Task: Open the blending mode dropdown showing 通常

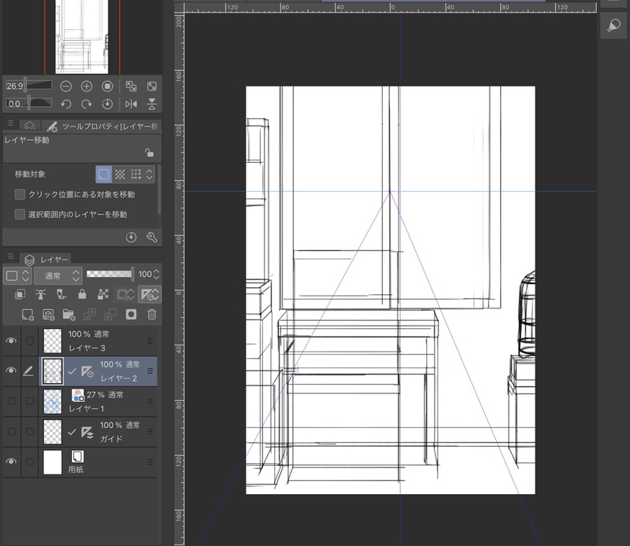Action: (57, 275)
